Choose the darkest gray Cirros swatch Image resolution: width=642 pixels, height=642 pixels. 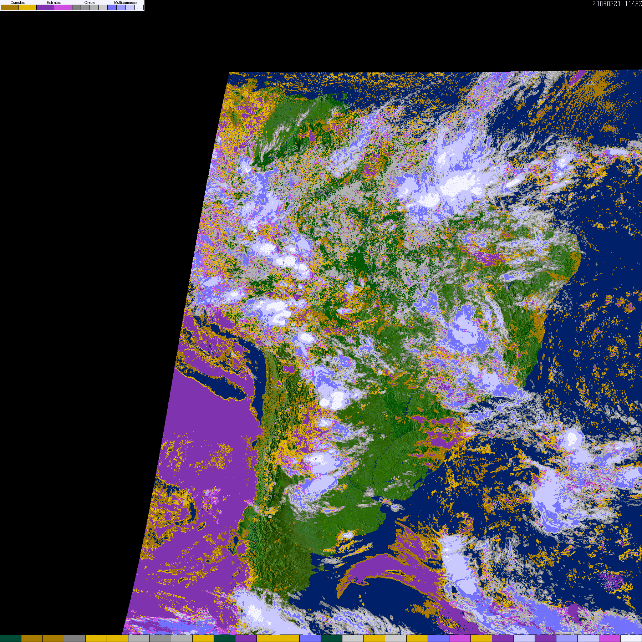point(76,7)
